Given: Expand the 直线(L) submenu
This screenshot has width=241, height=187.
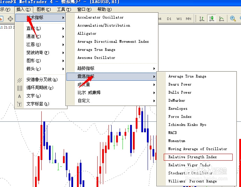Looking at the screenshot, I should click(x=41, y=28).
